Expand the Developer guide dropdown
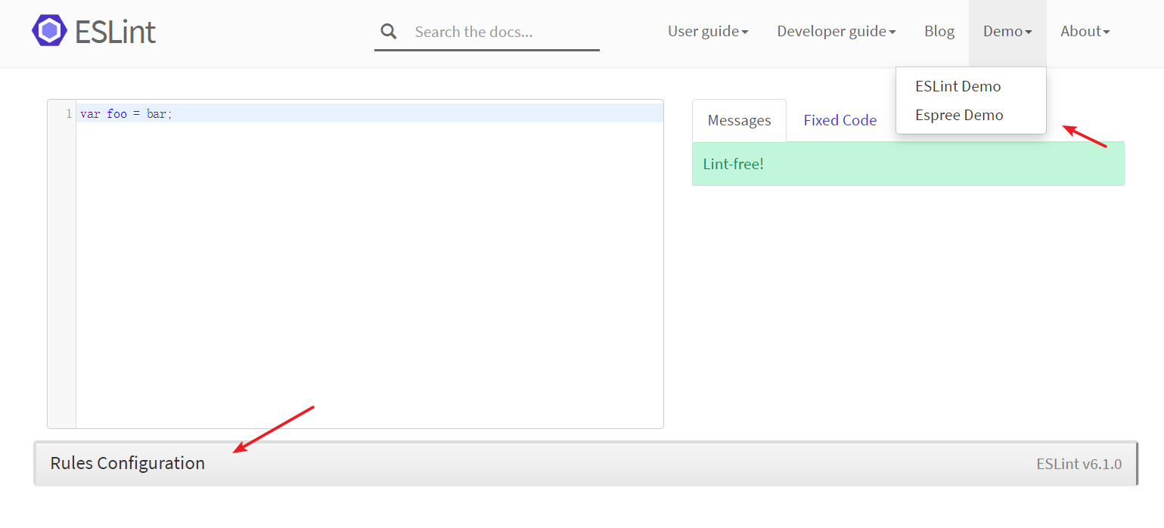Viewport: 1164px width, 528px height. pos(836,32)
